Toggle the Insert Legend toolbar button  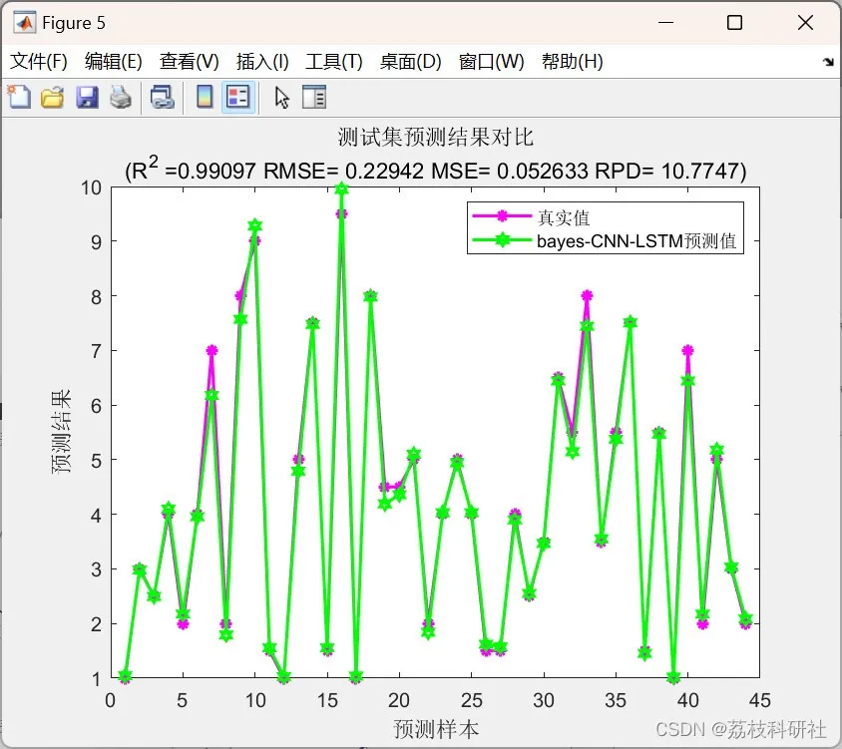click(x=238, y=97)
